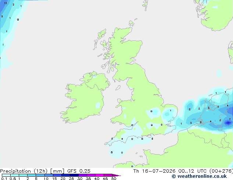The width and height of the screenshot is (233, 180).
Task: Click the '45' legend scale label
Action: (105, 179)
